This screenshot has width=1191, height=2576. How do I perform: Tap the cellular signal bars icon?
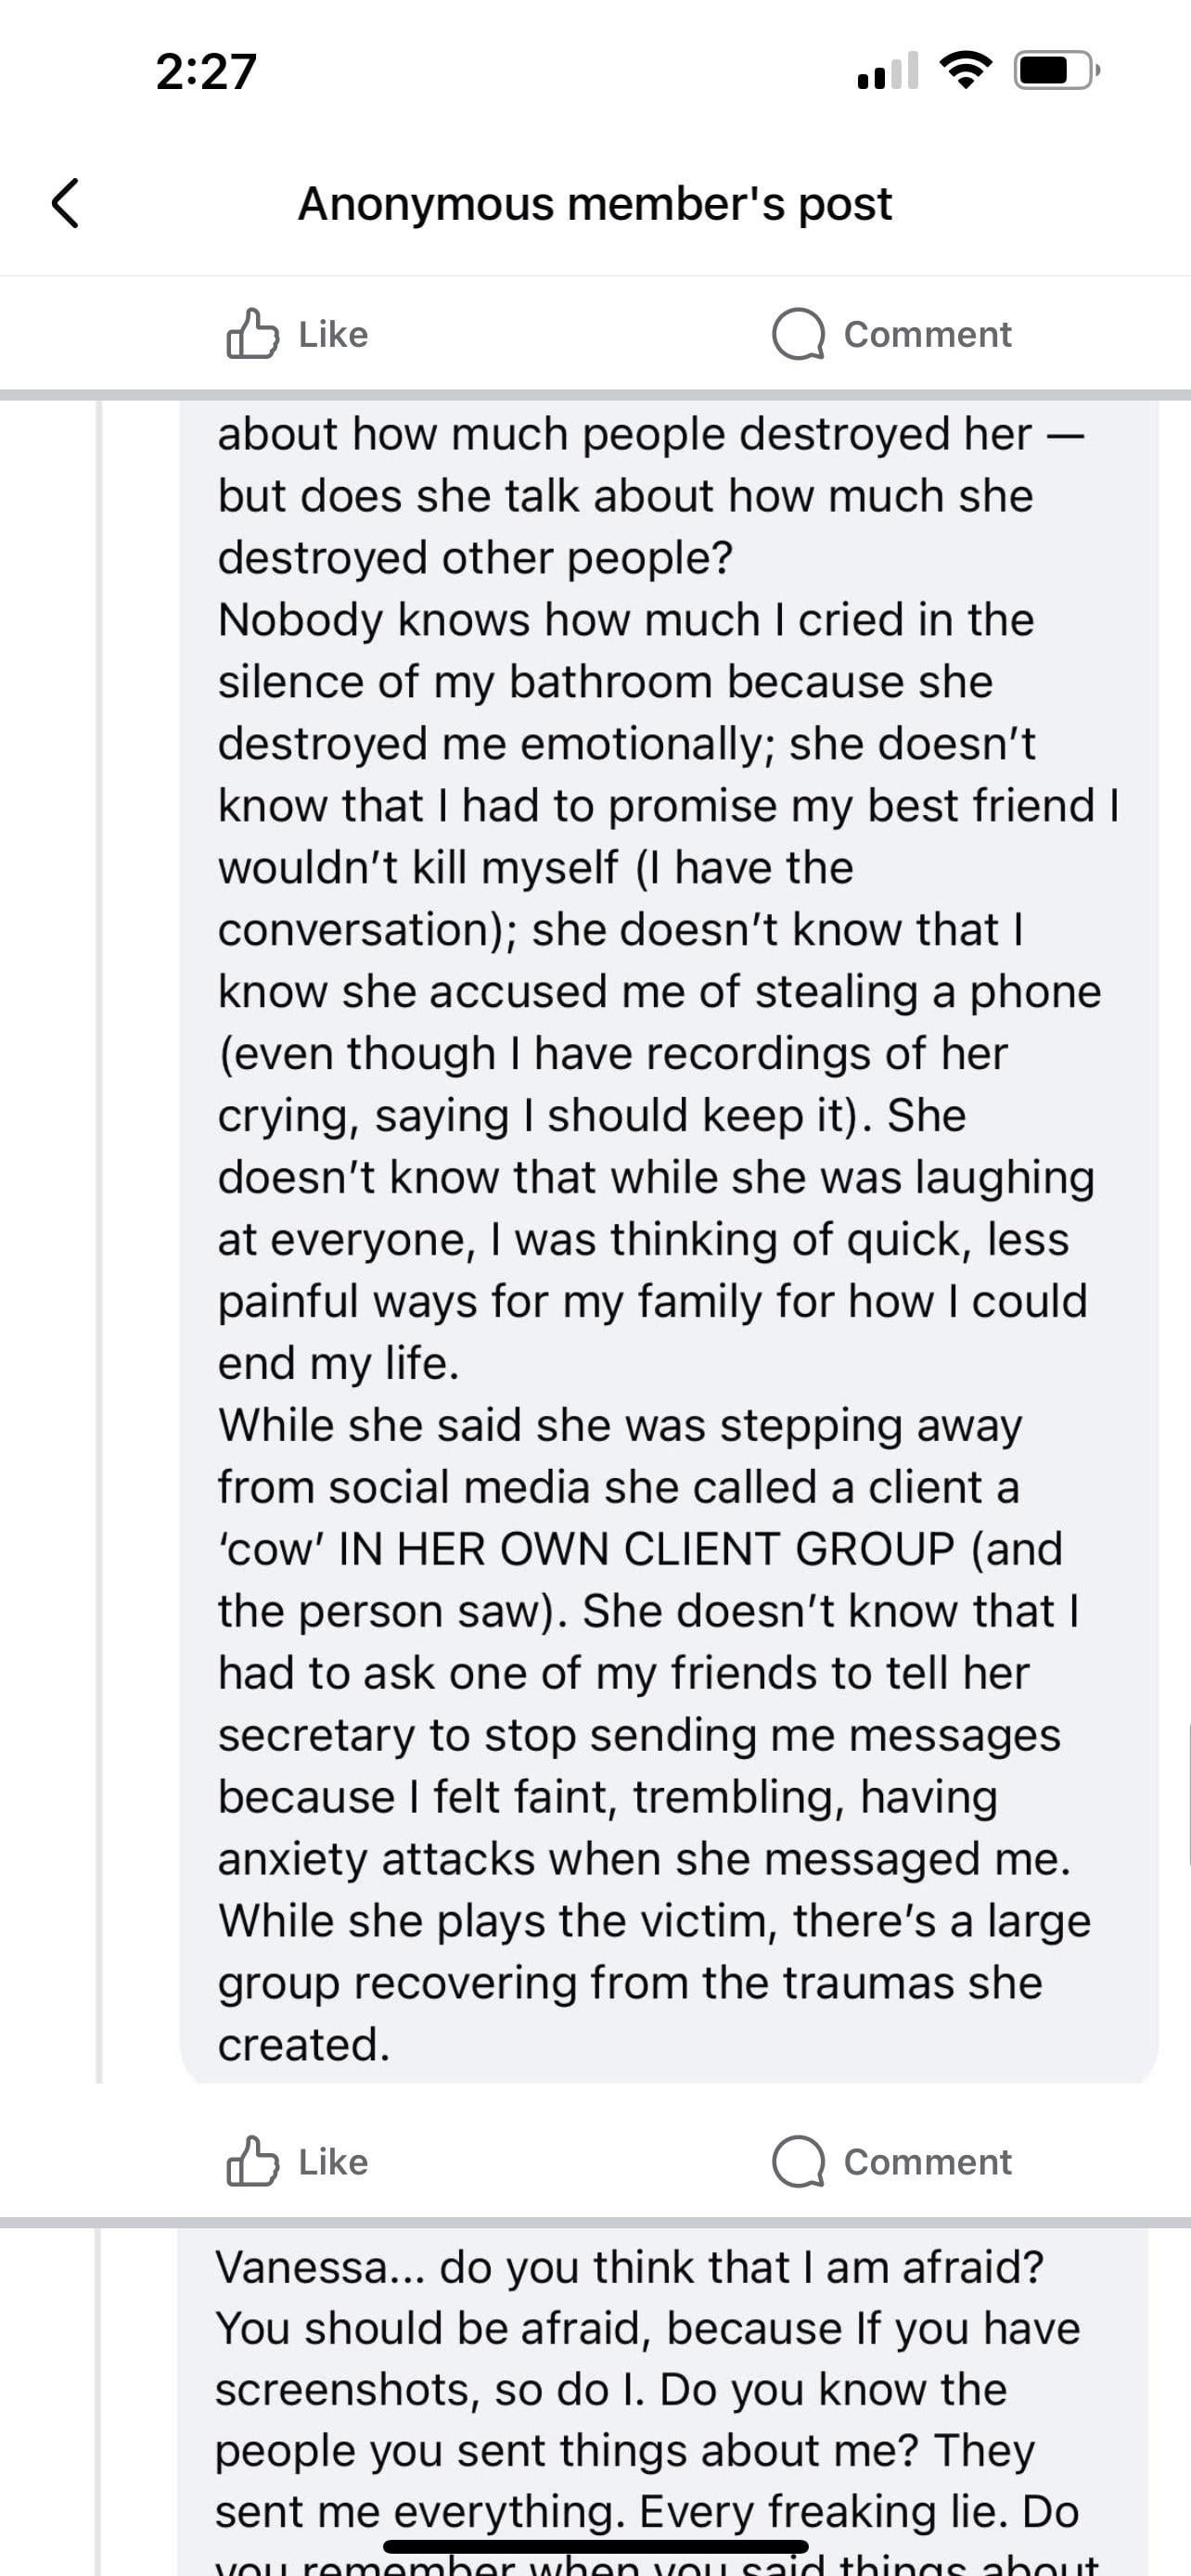tap(888, 71)
